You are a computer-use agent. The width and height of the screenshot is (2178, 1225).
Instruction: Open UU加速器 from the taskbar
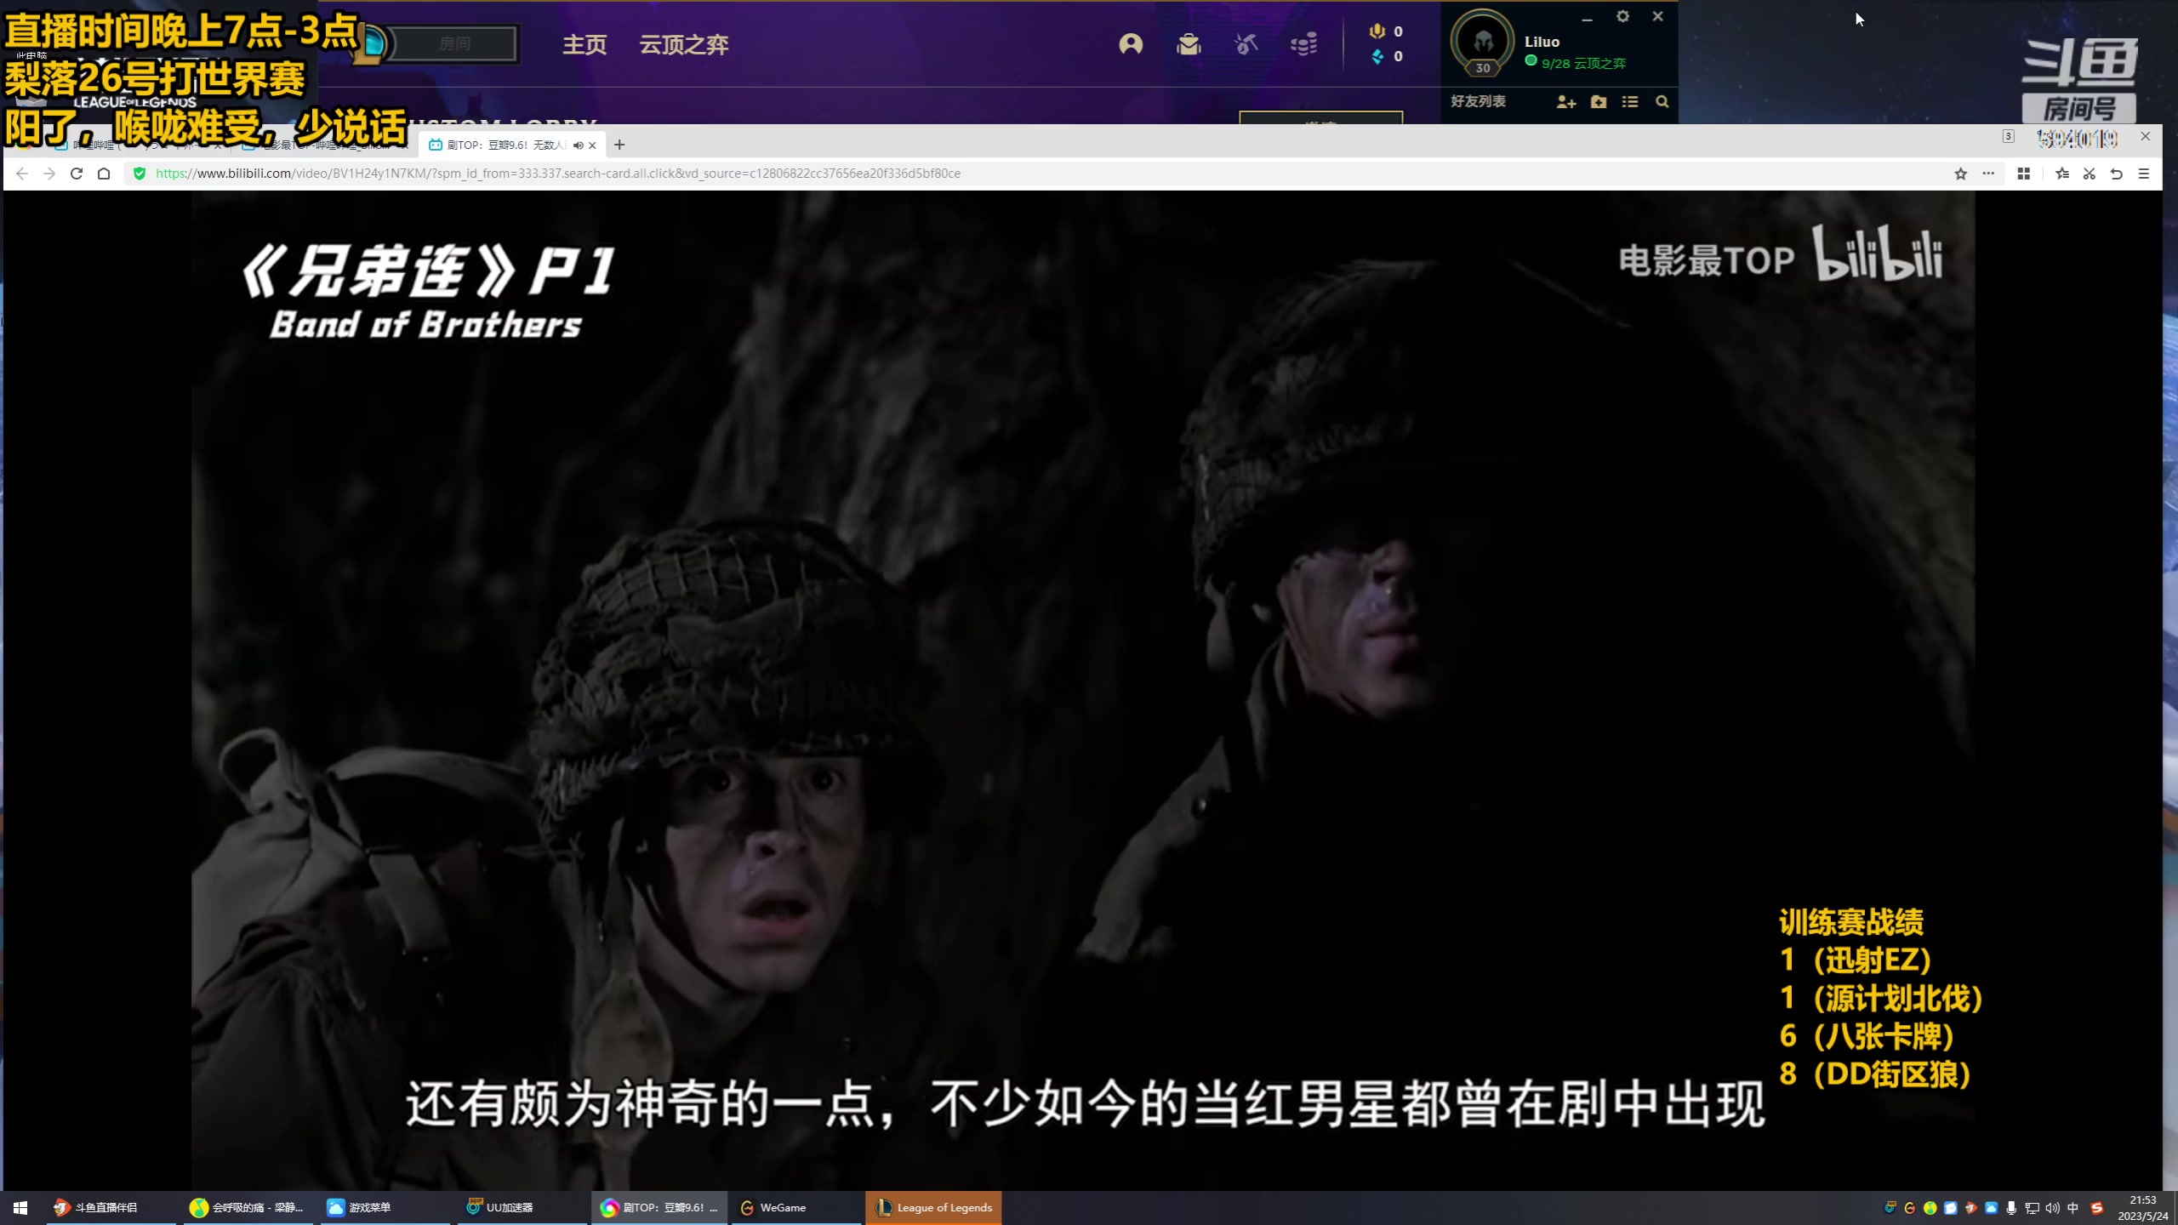pos(522,1207)
